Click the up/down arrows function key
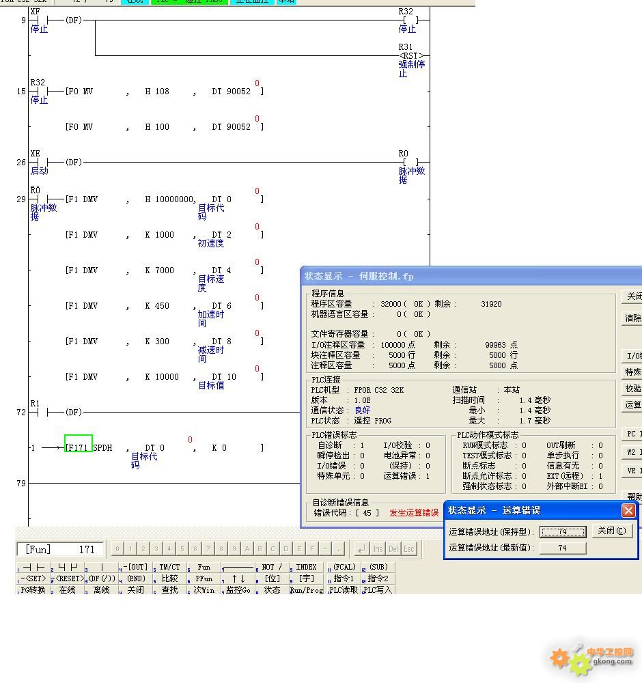Viewport: 642px width, 683px height. (x=238, y=579)
